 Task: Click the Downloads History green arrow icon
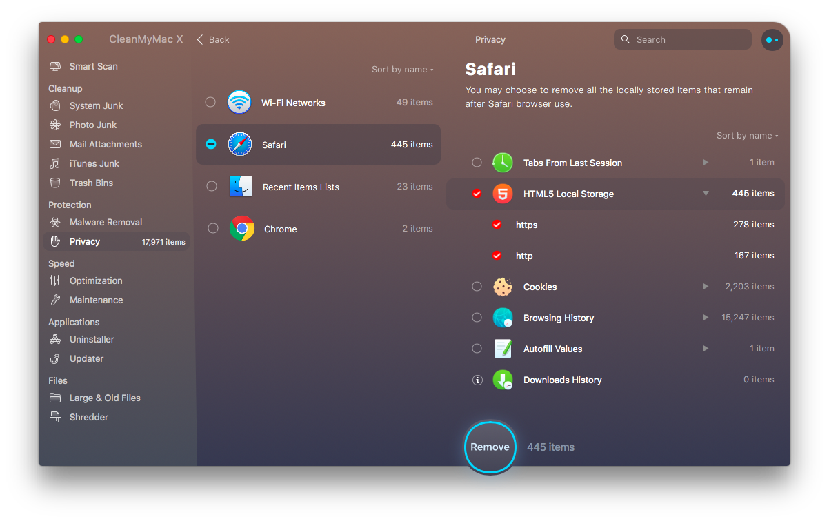(503, 380)
